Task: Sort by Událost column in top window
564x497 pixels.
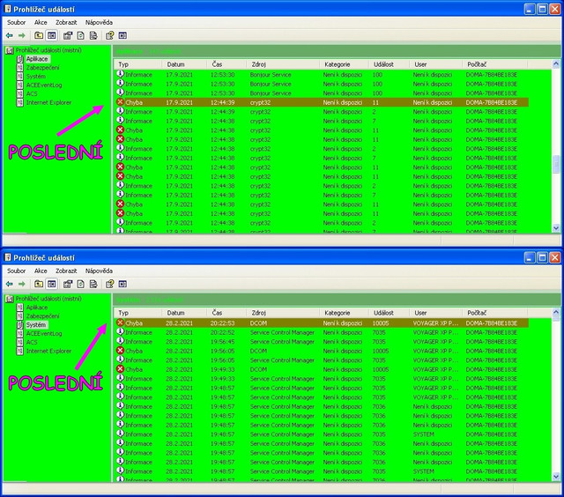Action: [389, 64]
